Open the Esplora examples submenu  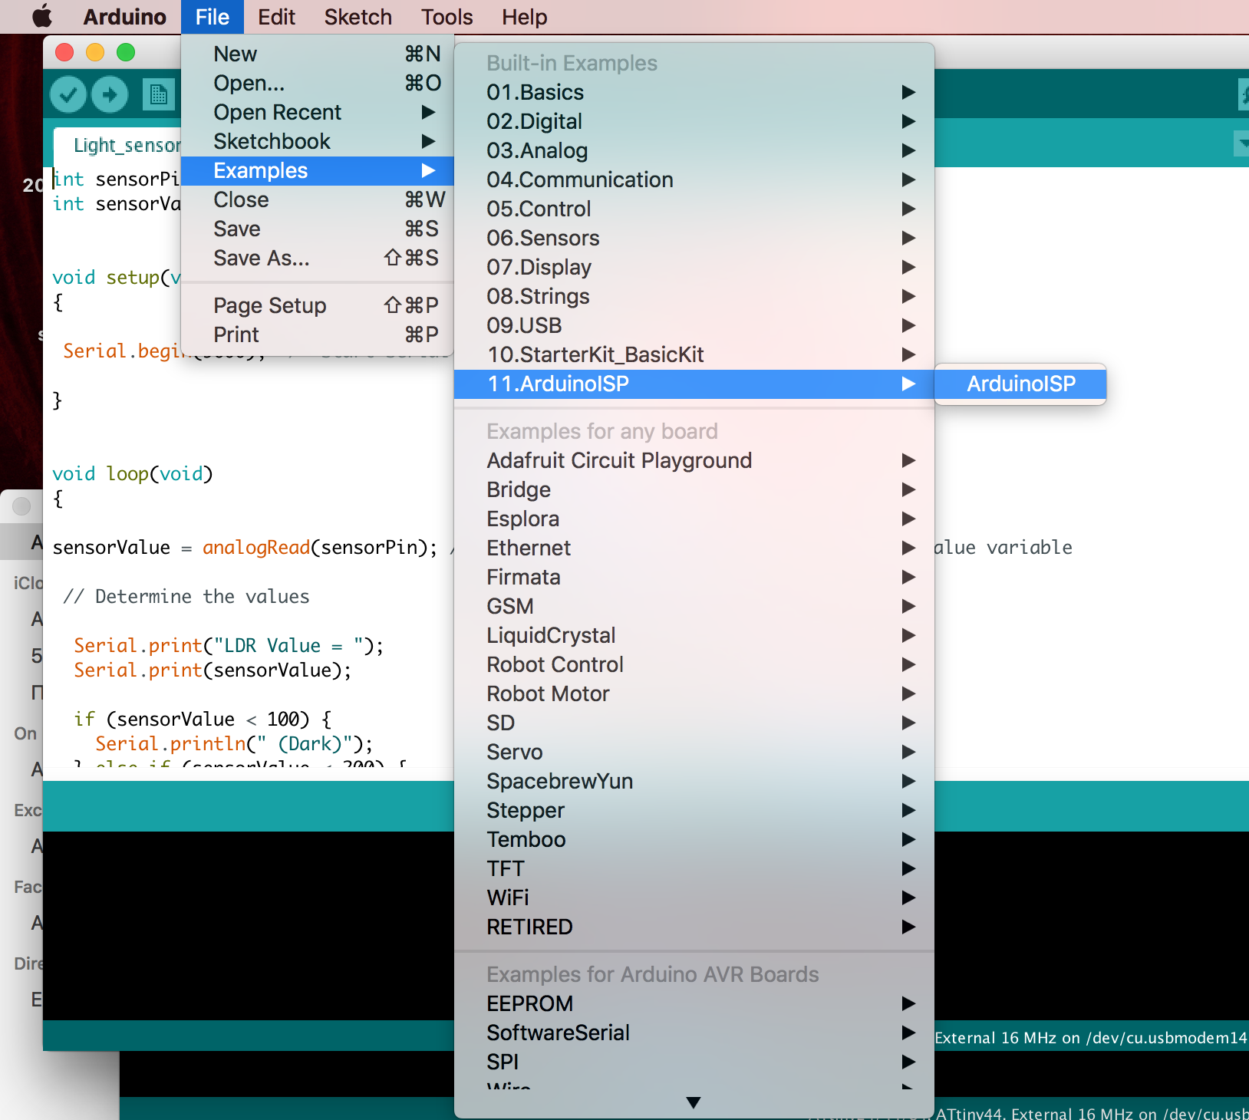(694, 519)
